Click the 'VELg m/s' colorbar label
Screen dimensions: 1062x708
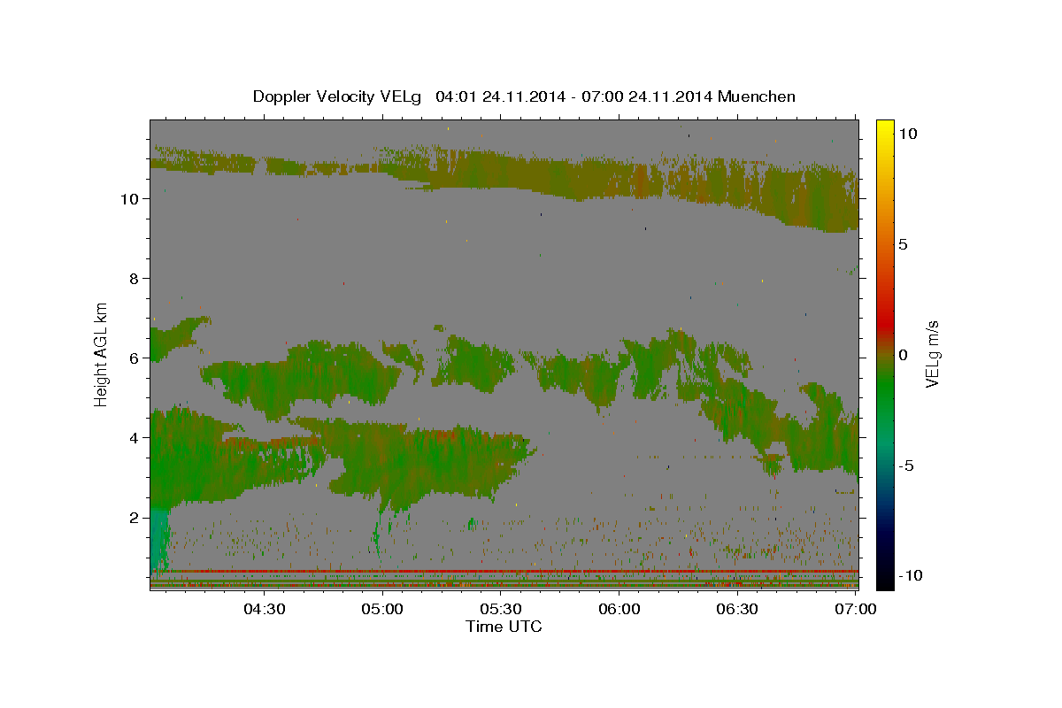coord(932,354)
